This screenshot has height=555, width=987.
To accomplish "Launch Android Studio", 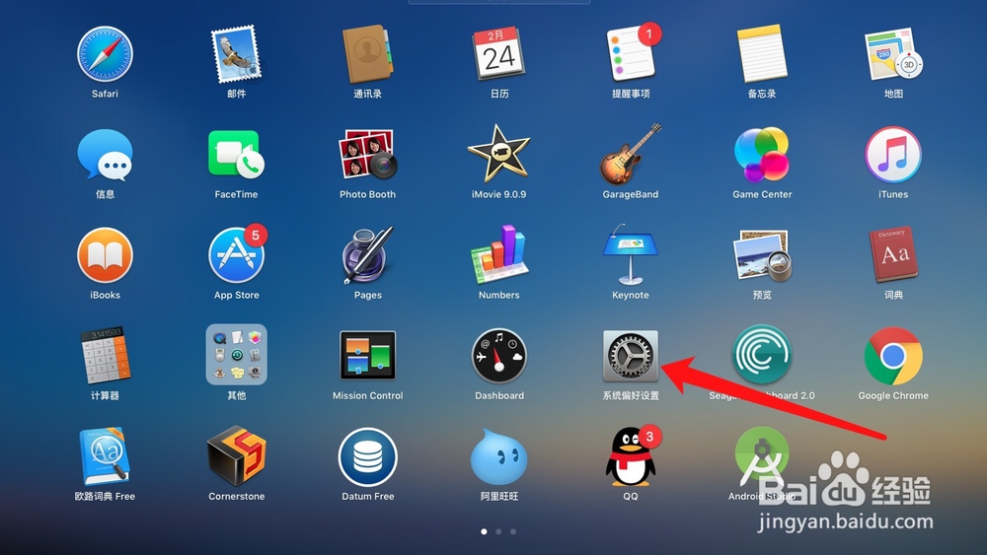I will click(x=762, y=457).
